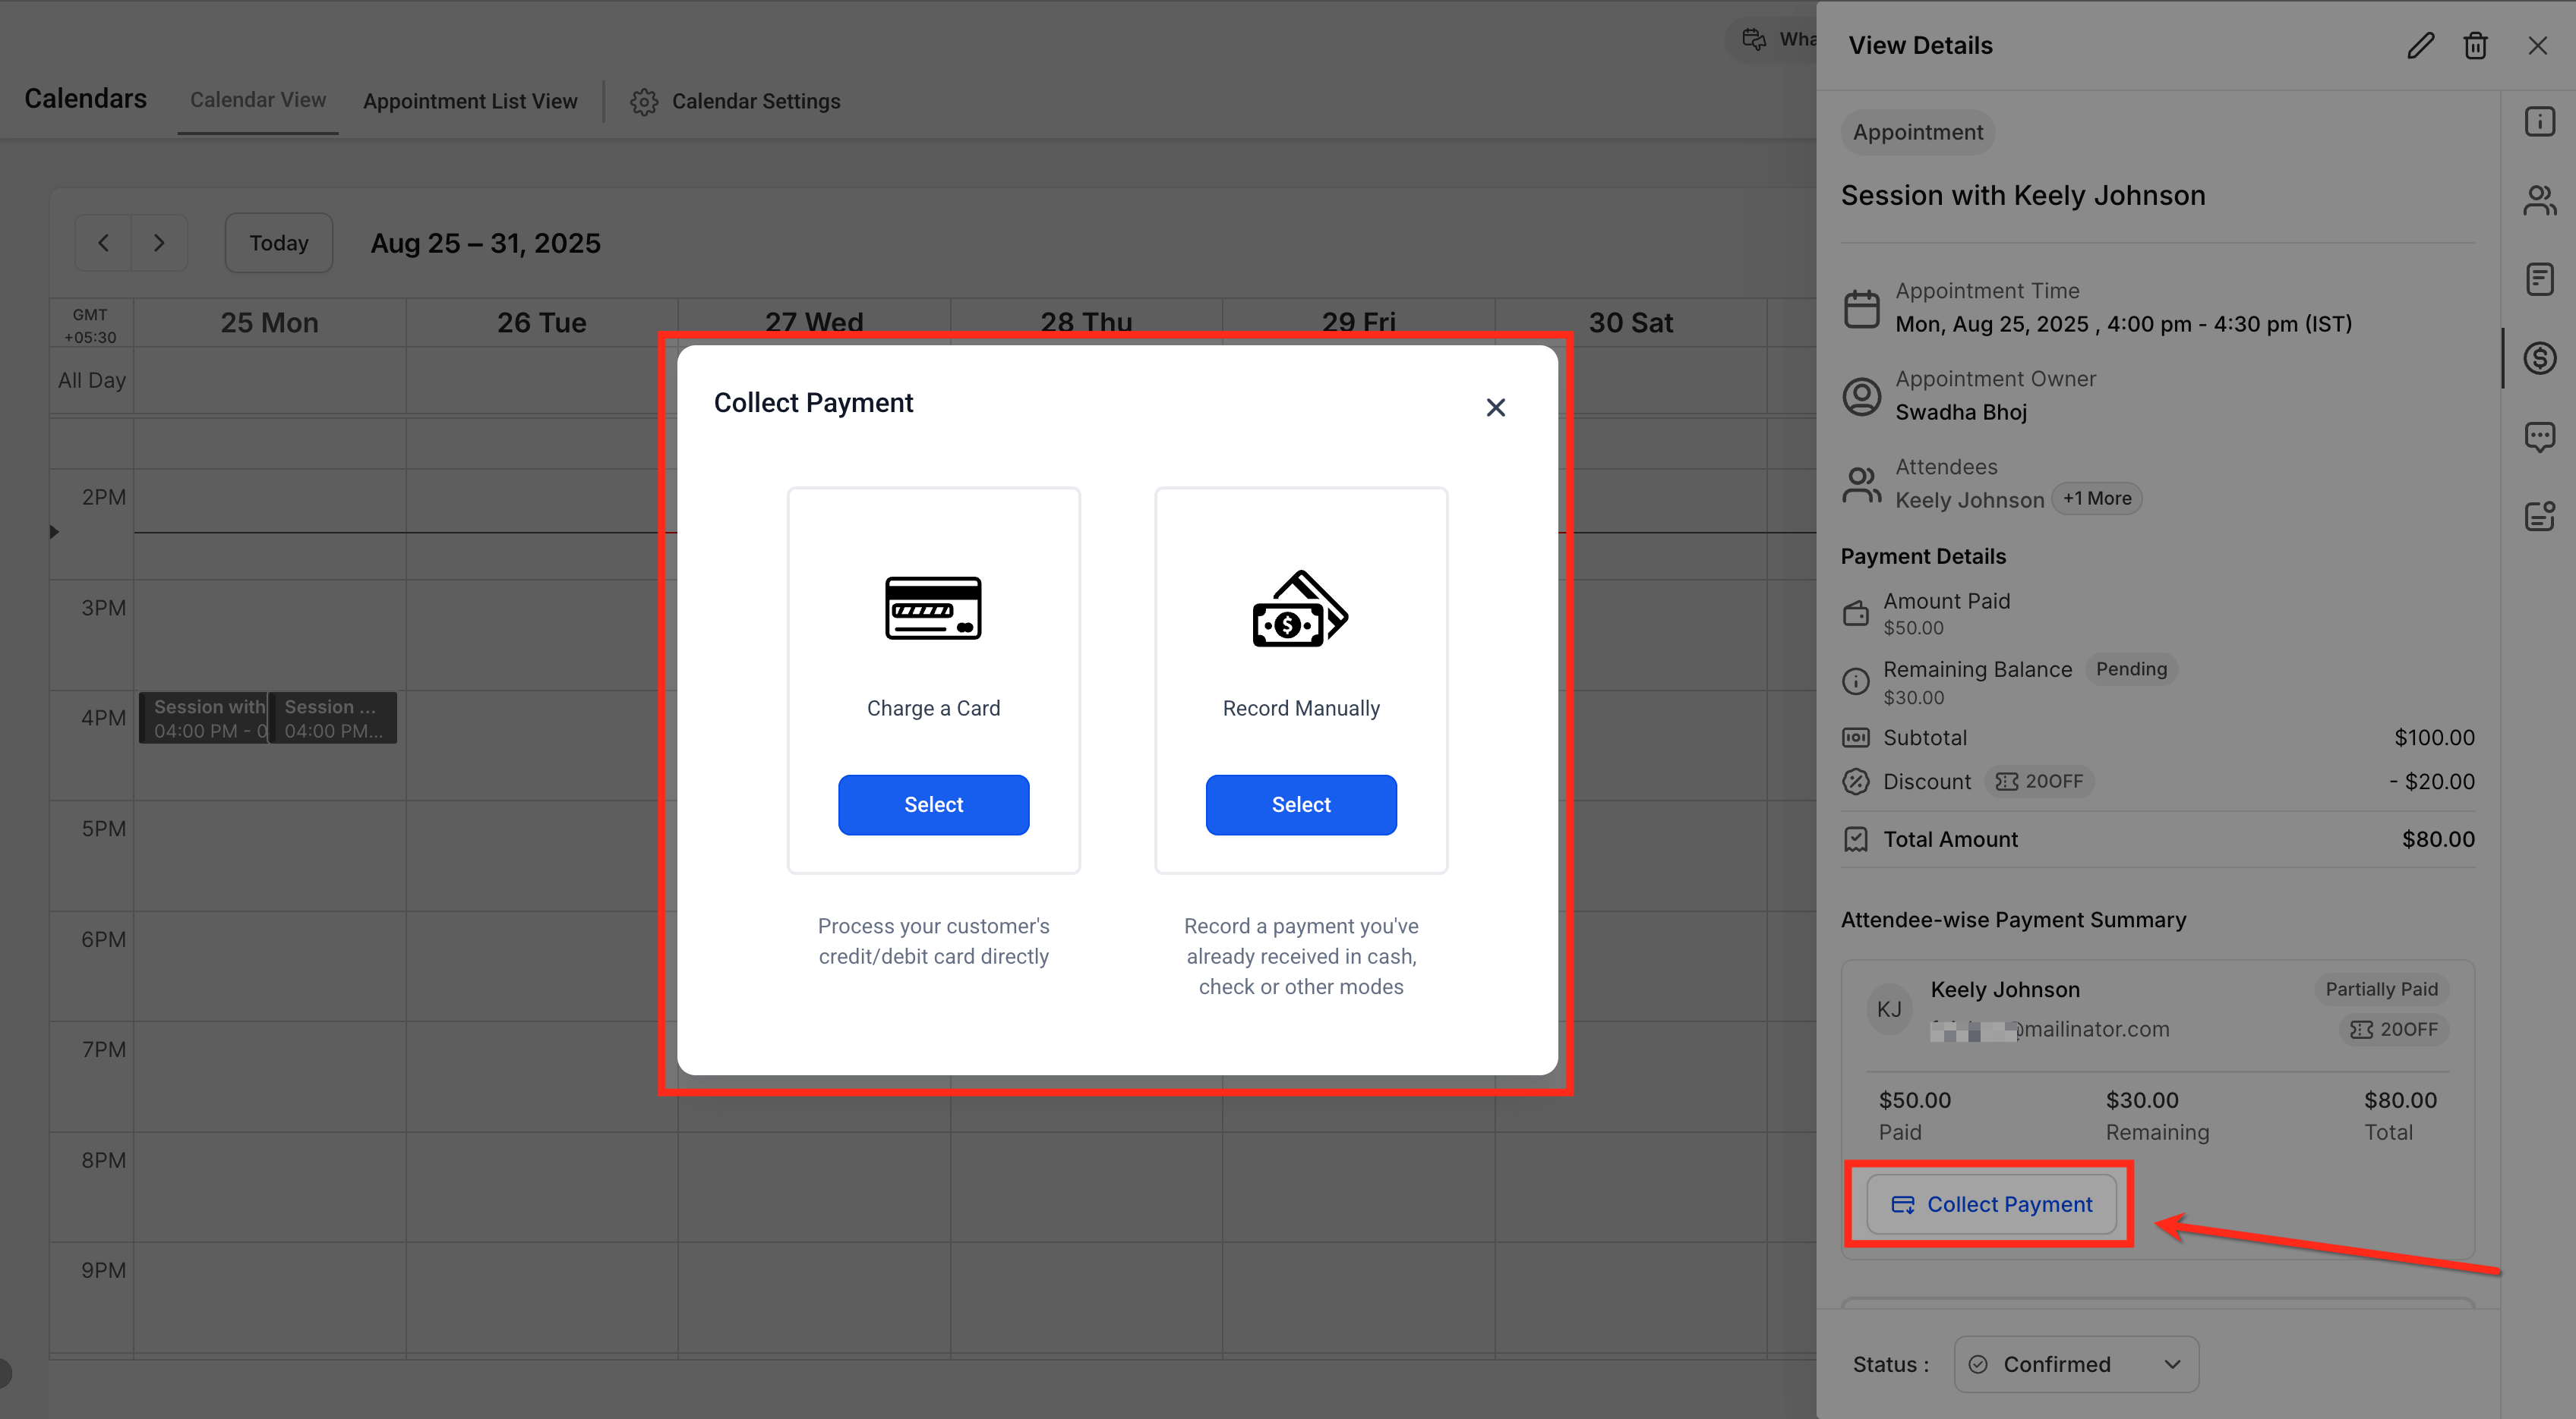Go to next week with right chevron
Screen dimensions: 2576x1419
159,243
